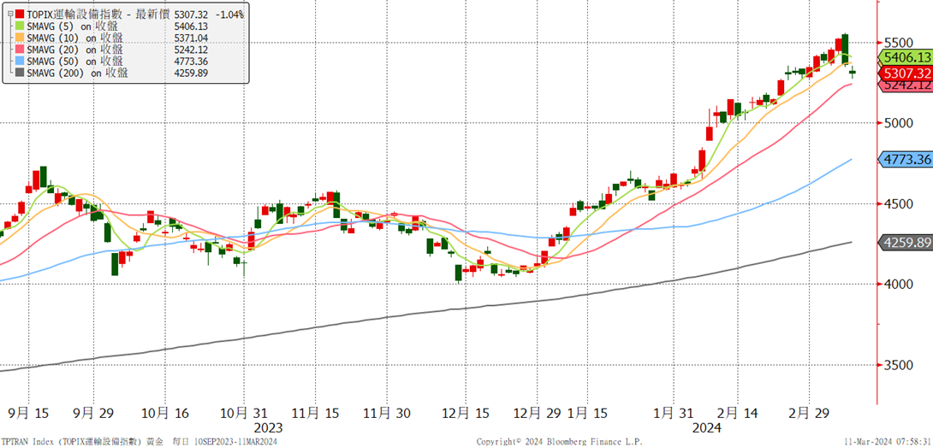Click the blue 4773.36 axis price tag

(x=906, y=159)
